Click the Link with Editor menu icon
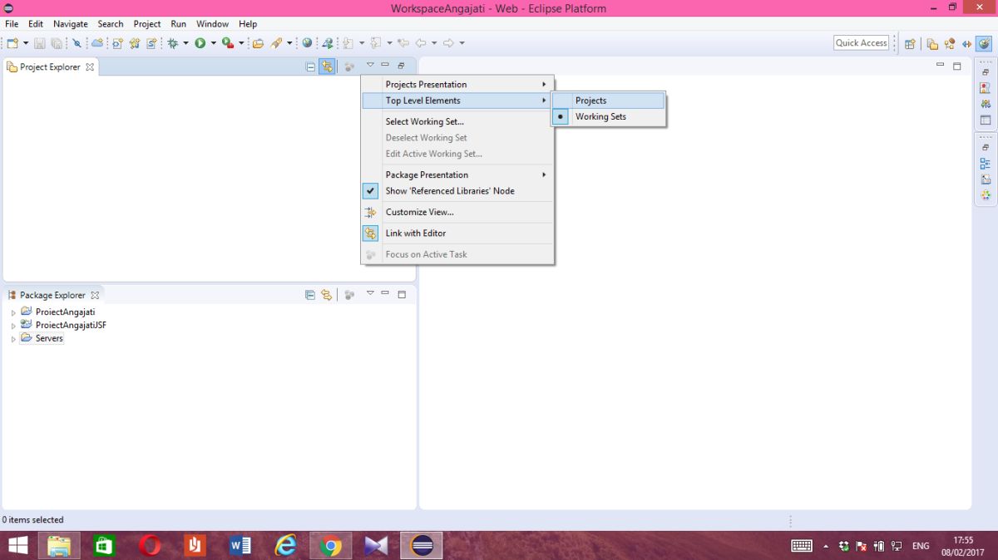This screenshot has width=998, height=560. (x=370, y=233)
